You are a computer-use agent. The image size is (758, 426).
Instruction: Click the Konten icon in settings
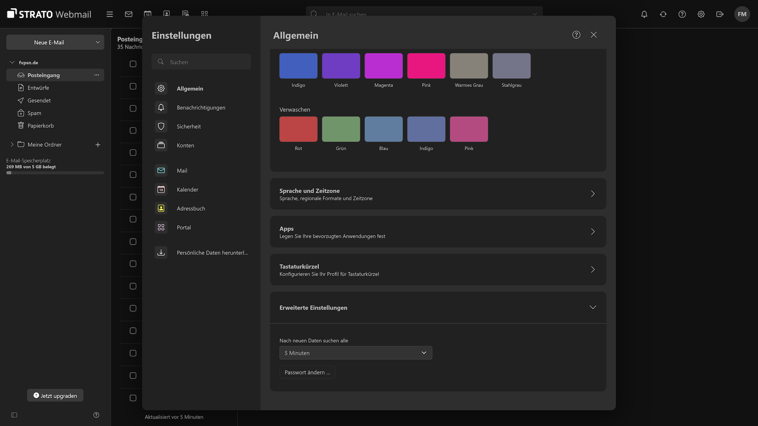pyautogui.click(x=161, y=145)
